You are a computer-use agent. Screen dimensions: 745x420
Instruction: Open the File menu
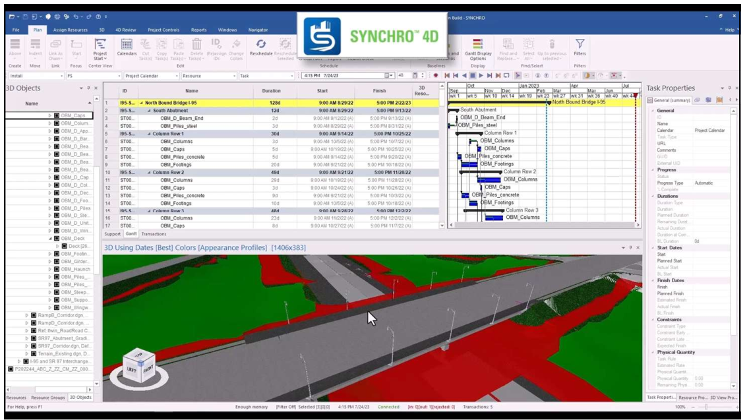click(x=16, y=30)
